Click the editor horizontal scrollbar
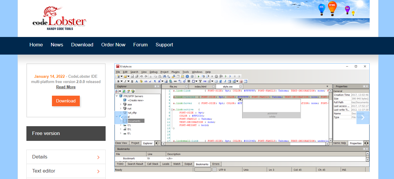The width and height of the screenshot is (394, 179). click(x=246, y=144)
